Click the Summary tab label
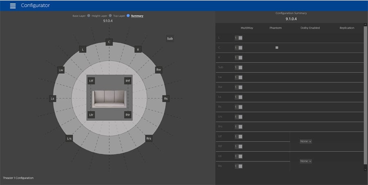 (x=137, y=16)
